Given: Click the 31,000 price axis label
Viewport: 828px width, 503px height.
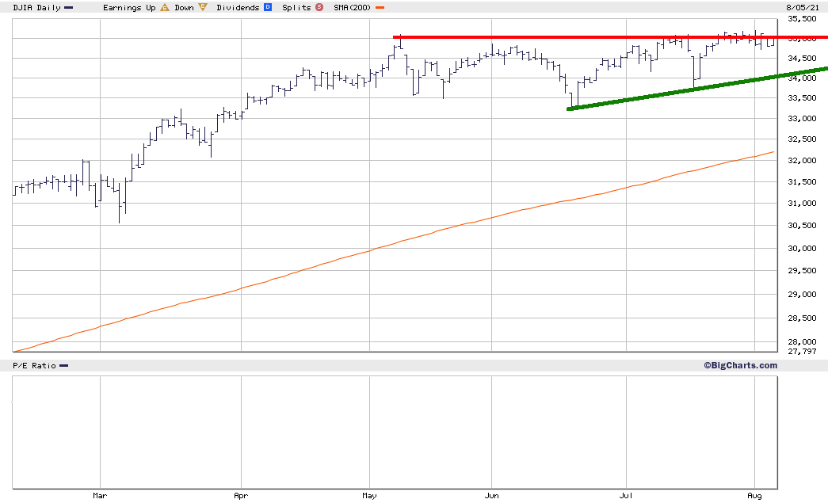Looking at the screenshot, I should (x=802, y=204).
